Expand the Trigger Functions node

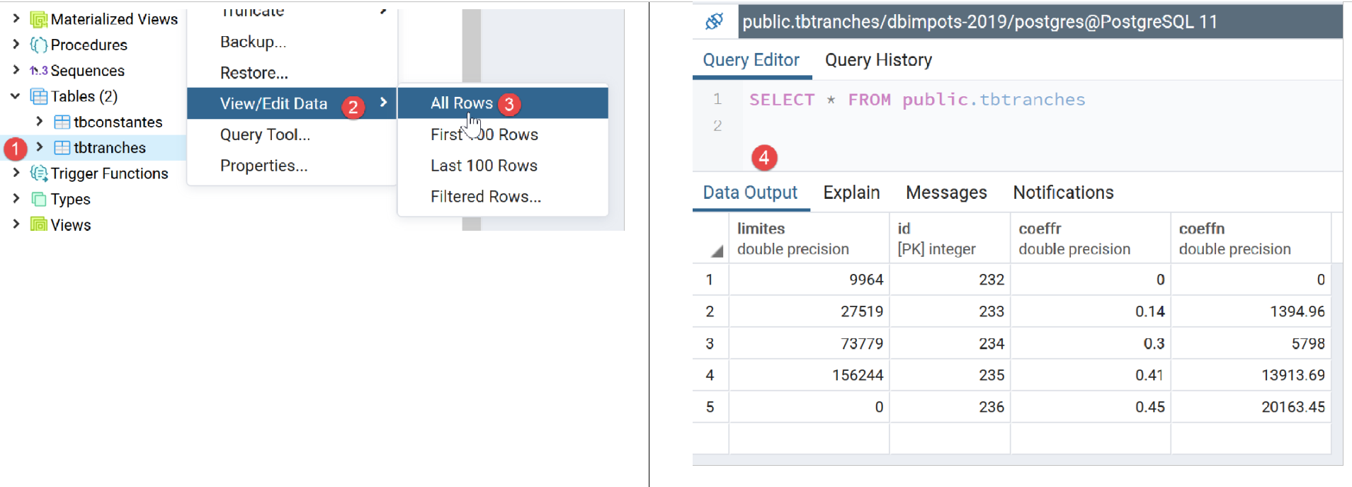tap(16, 173)
